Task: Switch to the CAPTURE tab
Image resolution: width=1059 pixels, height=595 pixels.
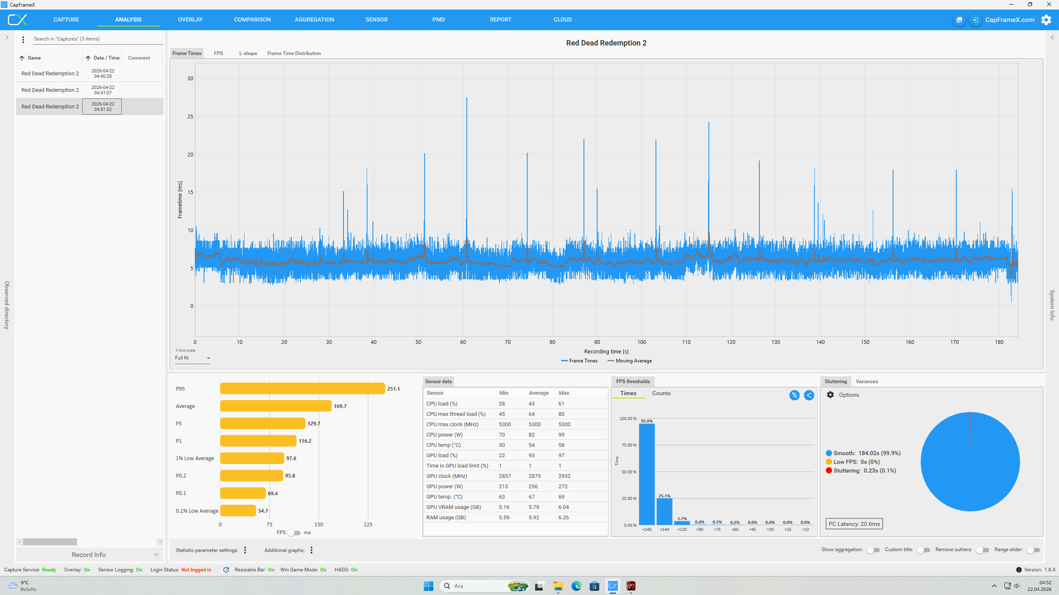Action: tap(66, 19)
